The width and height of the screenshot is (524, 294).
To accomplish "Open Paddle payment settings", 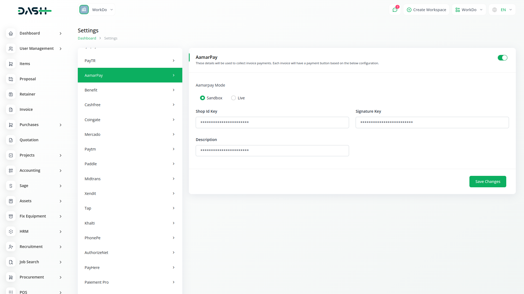I will (x=130, y=164).
